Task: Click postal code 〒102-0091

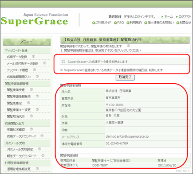Action: (x=114, y=105)
